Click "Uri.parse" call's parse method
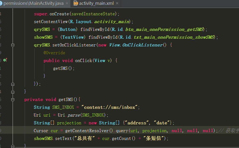The width and height of the screenshot is (239, 148). (x=74, y=115)
